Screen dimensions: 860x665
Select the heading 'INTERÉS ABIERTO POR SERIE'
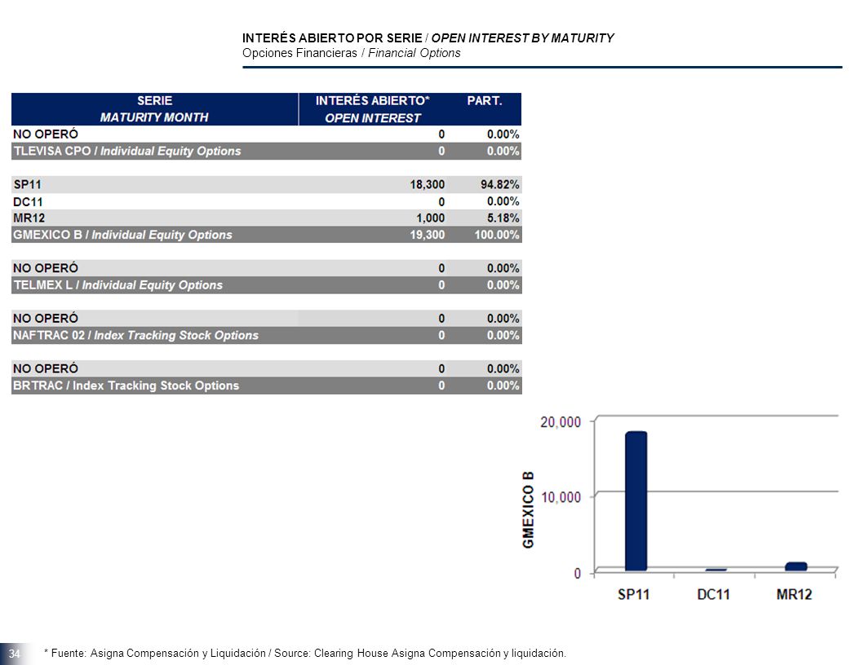coord(332,37)
